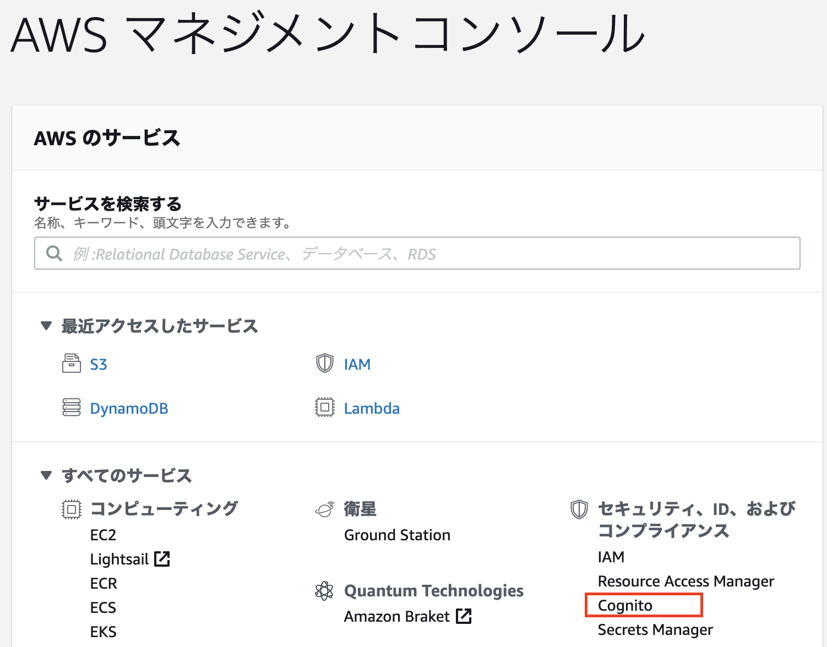Open the Amazon Braket service link
This screenshot has width=827, height=647.
point(397,616)
